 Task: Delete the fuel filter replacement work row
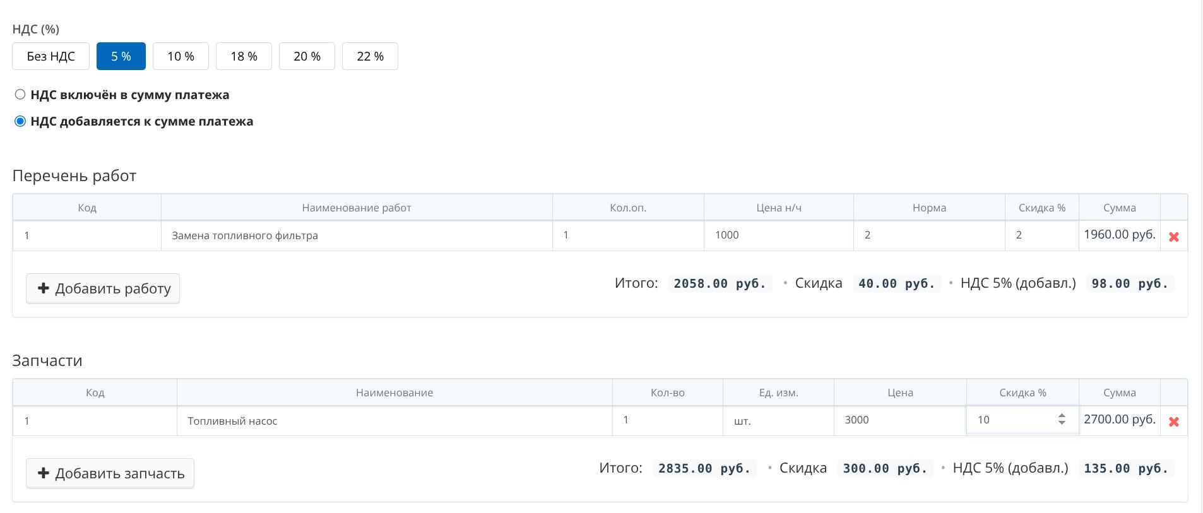(1173, 237)
